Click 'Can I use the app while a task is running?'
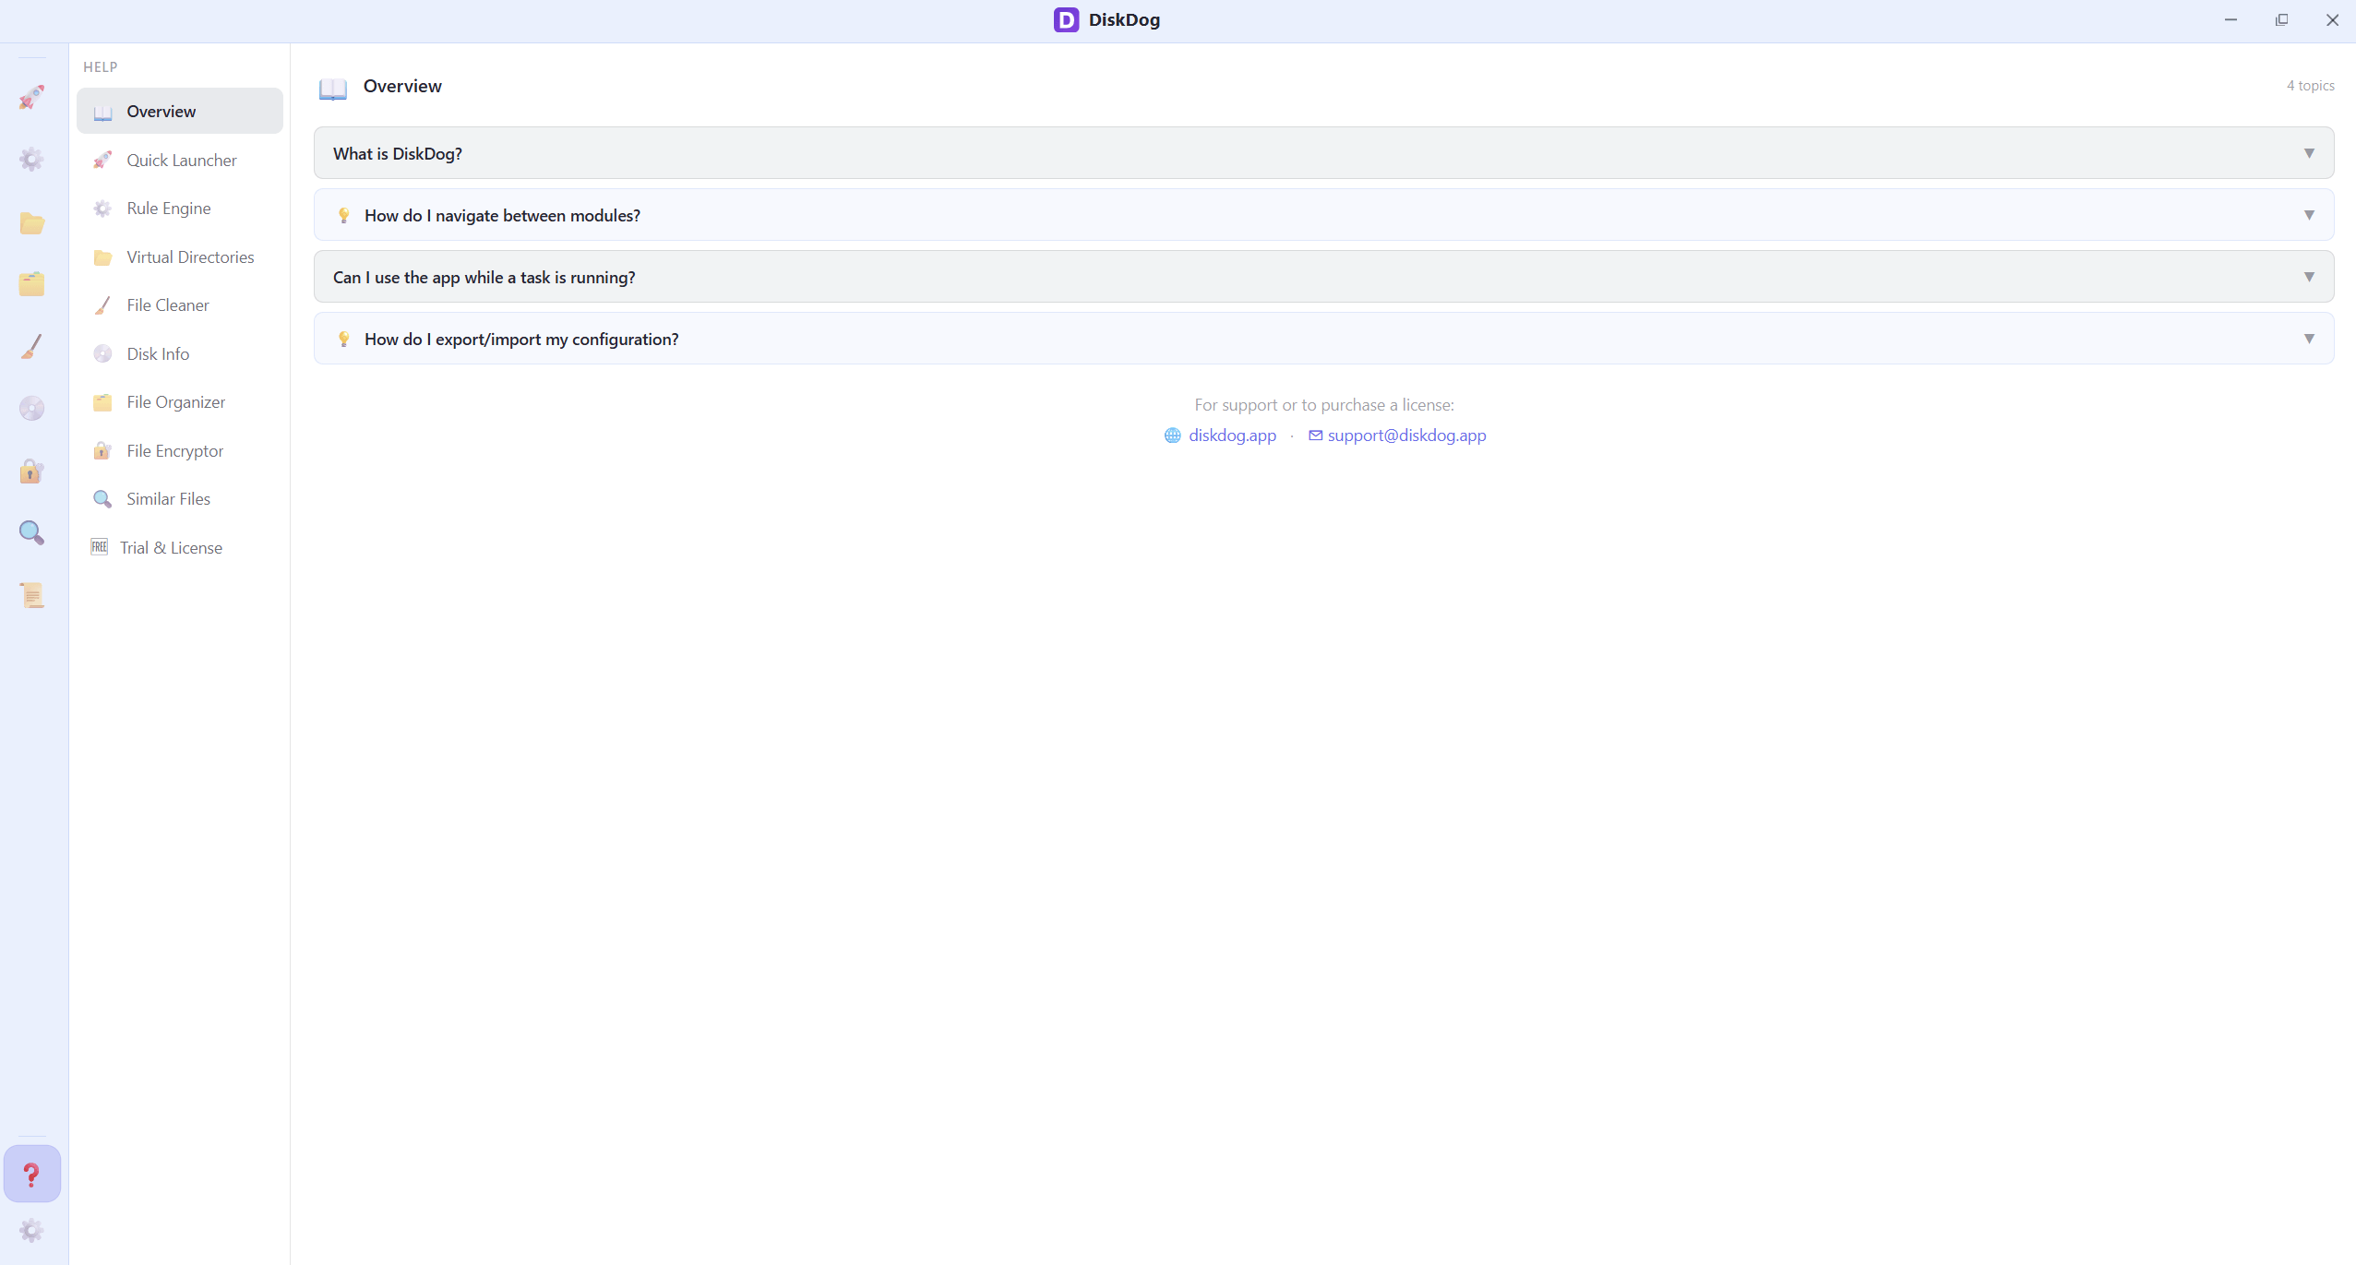This screenshot has width=2356, height=1265. pos(484,277)
